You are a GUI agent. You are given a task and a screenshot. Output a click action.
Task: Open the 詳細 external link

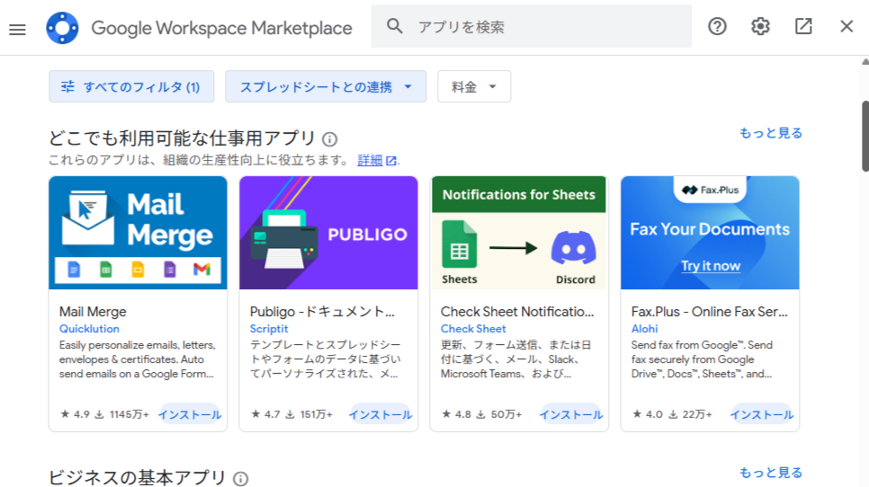376,161
